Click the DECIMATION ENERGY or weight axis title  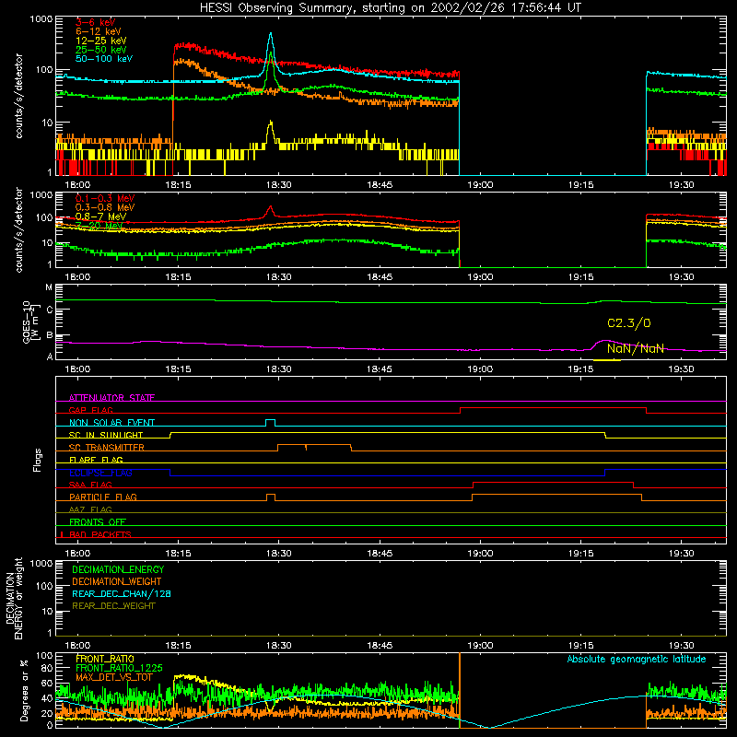coord(14,598)
